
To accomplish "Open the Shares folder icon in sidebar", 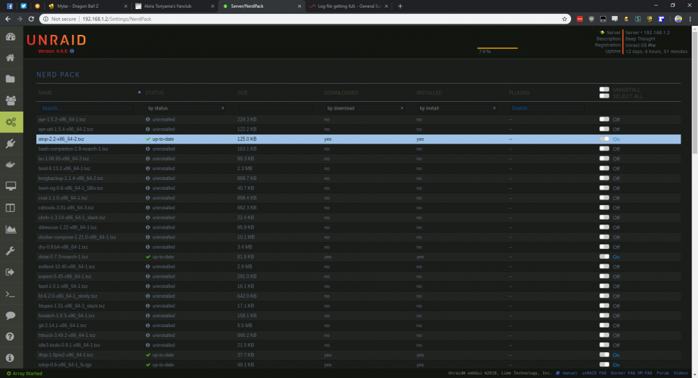I will (x=10, y=80).
